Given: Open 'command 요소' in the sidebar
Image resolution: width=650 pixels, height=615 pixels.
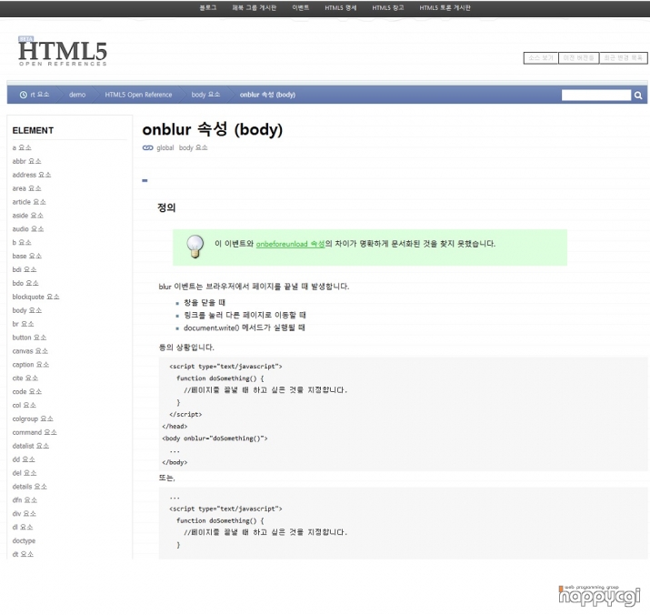Looking at the screenshot, I should (x=35, y=432).
